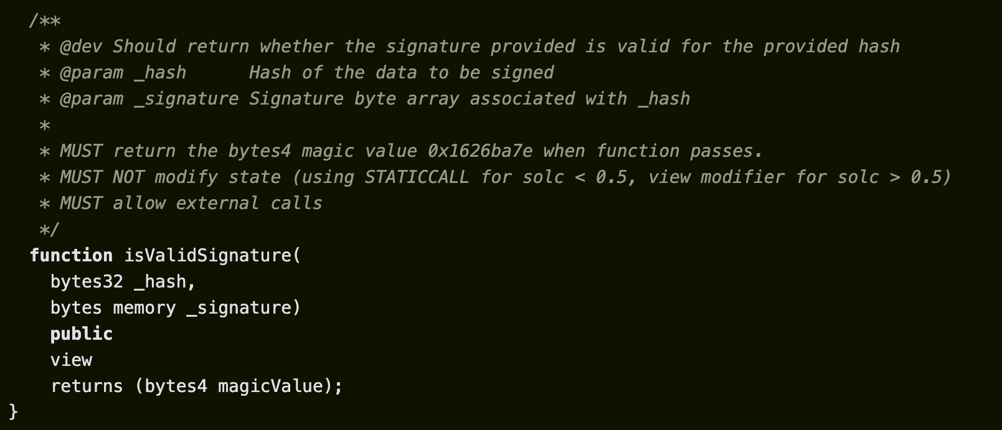
Task: Click the closing curly brace
Action: click(14, 411)
